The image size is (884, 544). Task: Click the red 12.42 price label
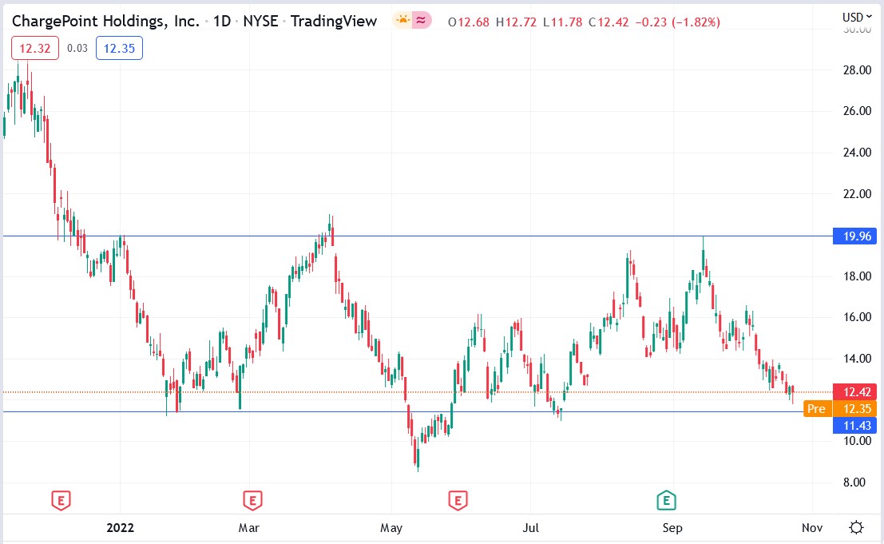(856, 392)
